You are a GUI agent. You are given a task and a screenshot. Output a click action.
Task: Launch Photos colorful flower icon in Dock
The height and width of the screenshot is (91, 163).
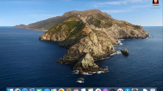[61, 90]
